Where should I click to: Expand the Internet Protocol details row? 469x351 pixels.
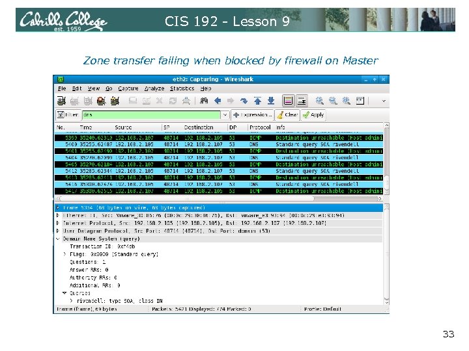point(58,223)
